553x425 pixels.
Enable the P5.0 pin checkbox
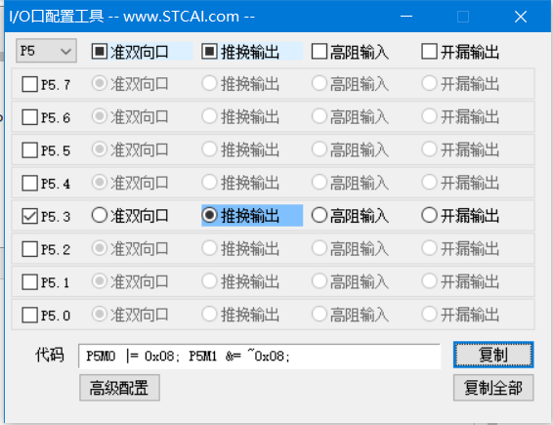(x=29, y=315)
